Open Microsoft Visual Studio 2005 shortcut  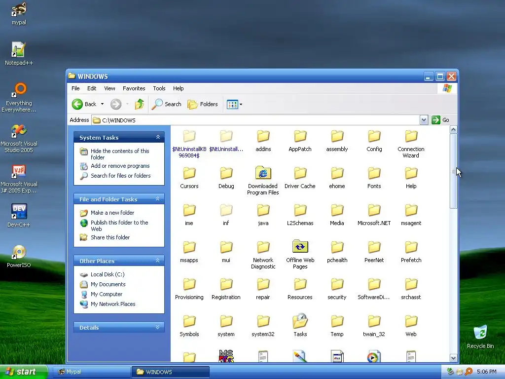19,139
